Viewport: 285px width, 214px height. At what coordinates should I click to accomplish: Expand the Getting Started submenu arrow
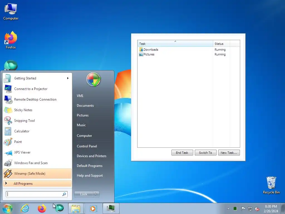68,78
